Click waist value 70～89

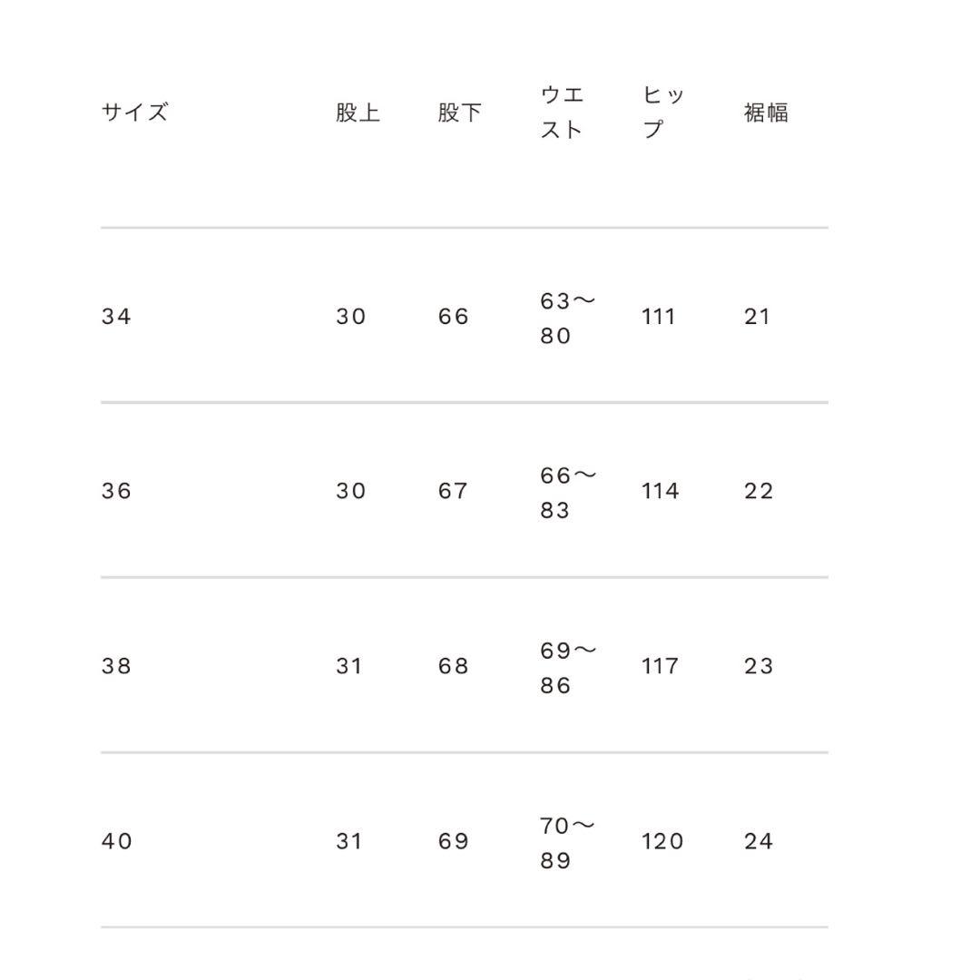[x=567, y=843]
